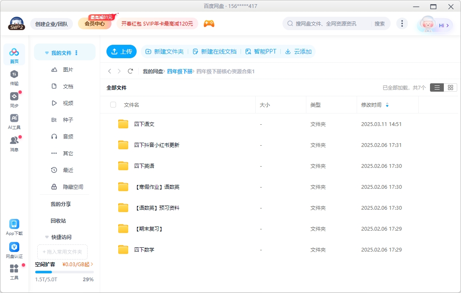
Task: Collapse the 快捷访问 section arrow
Action: (47, 237)
